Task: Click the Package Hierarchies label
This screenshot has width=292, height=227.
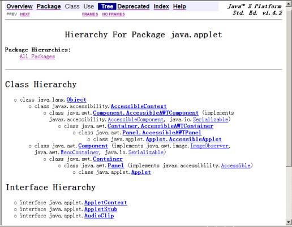Action: 38,50
